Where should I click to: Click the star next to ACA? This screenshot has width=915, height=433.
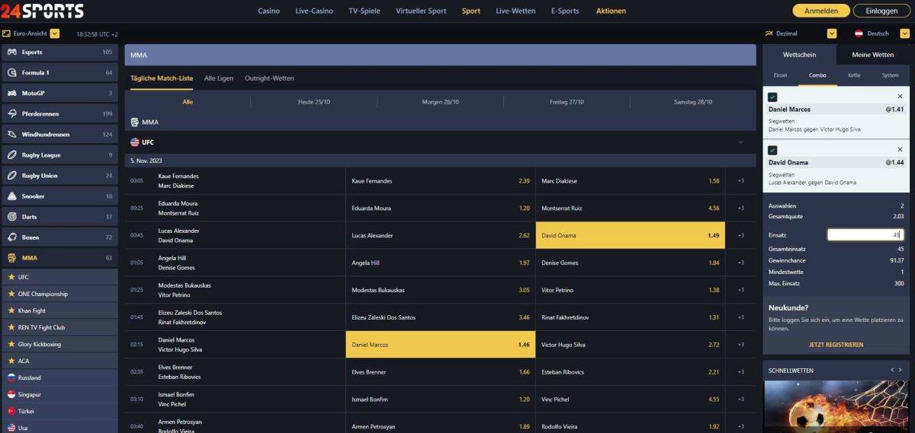pyautogui.click(x=11, y=361)
